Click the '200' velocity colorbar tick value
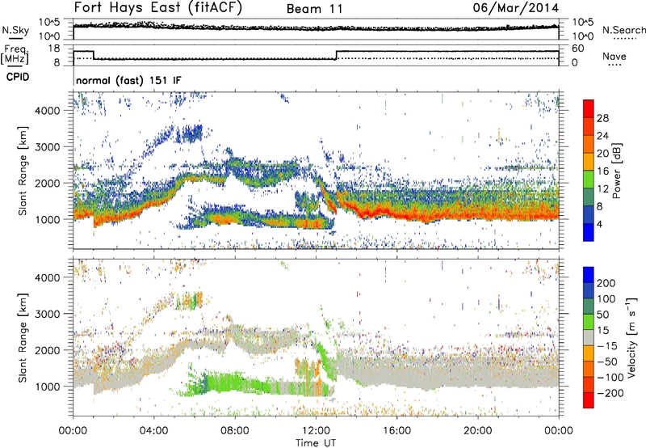 coord(606,283)
